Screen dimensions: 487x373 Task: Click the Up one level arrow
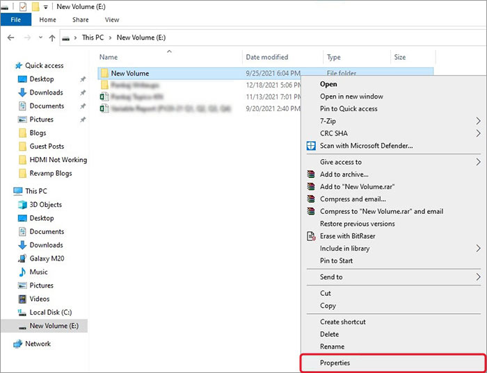[52, 38]
